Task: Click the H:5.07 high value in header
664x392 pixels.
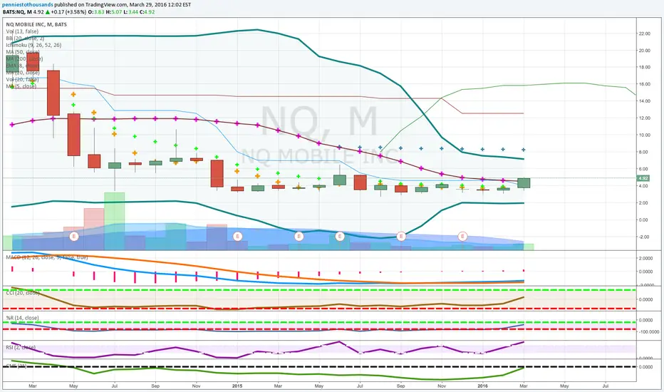Action: [114, 12]
